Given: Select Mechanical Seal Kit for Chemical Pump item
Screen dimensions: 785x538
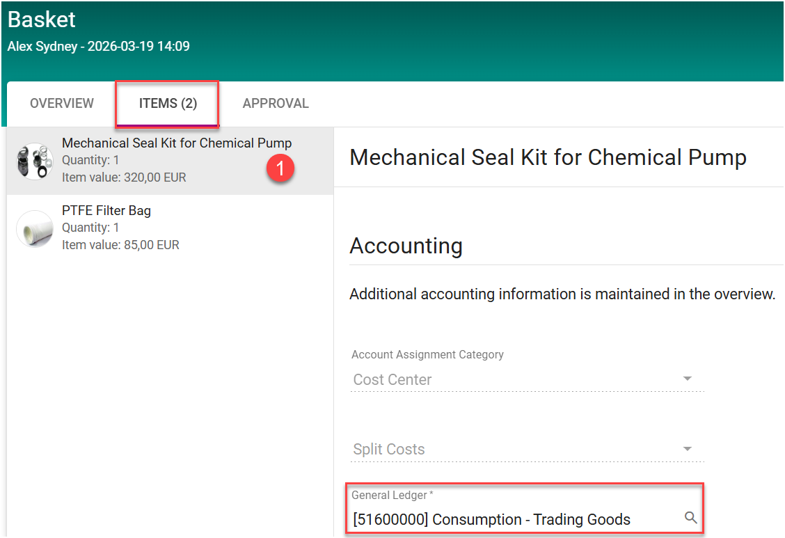Looking at the screenshot, I should pos(176,143).
